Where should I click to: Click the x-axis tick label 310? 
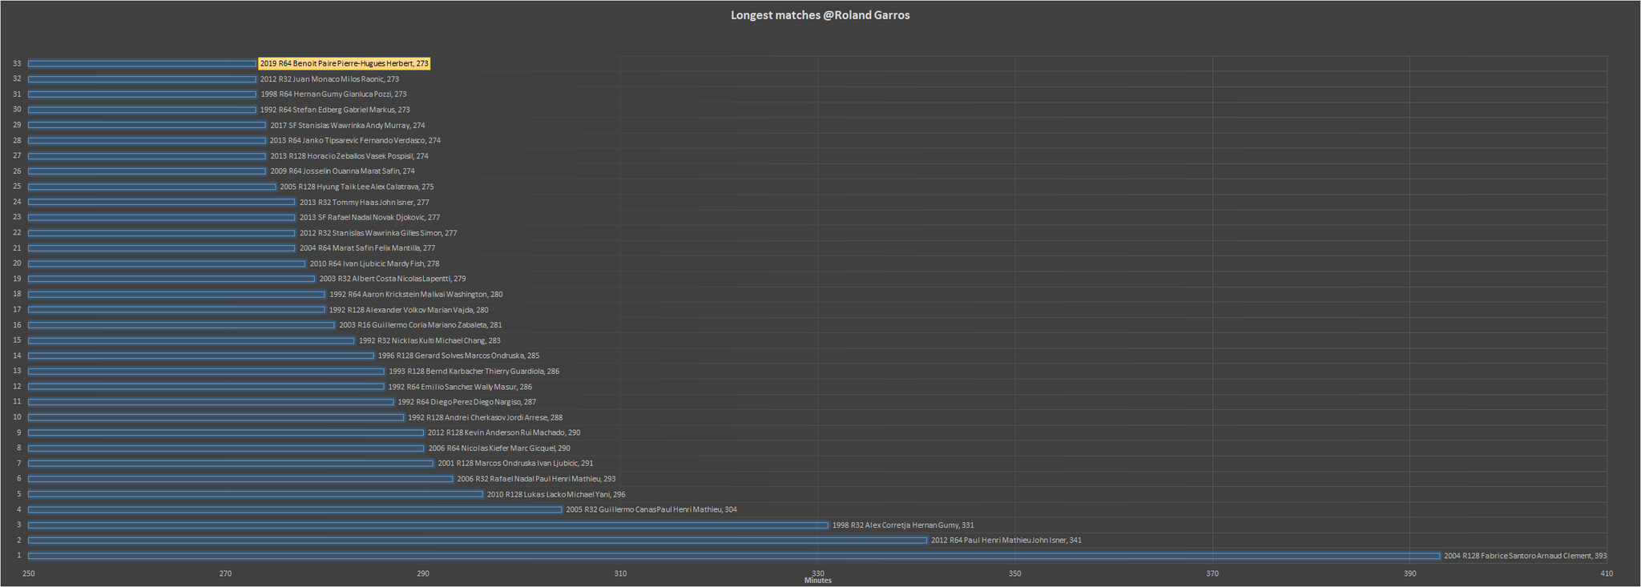[620, 573]
